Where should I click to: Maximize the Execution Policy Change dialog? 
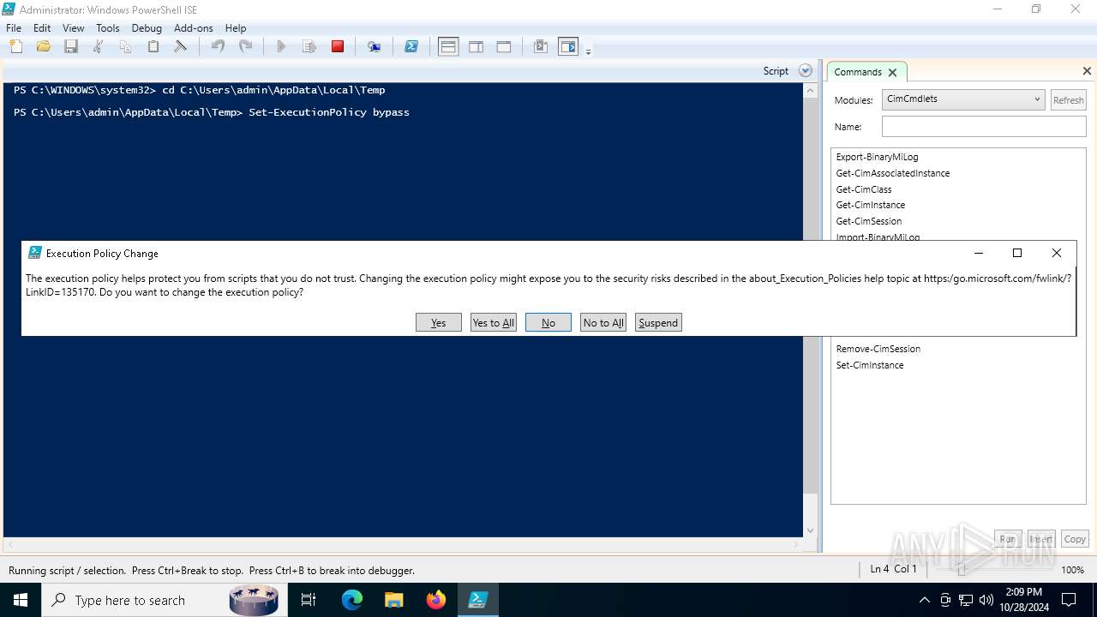tap(1017, 253)
